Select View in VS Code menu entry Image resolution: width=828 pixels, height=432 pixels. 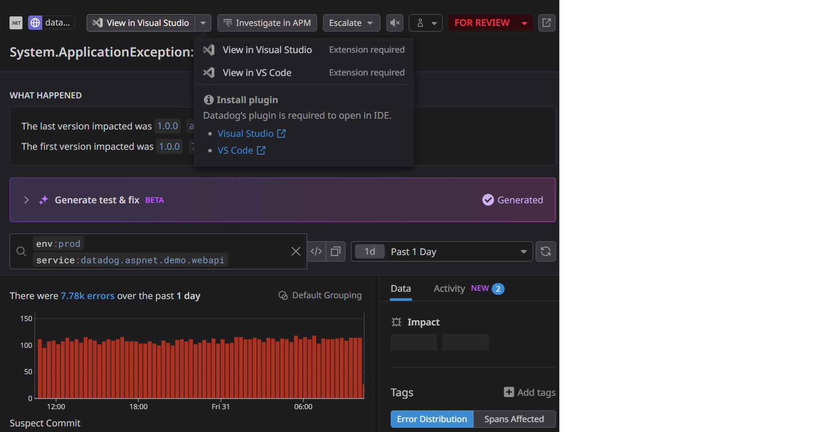pyautogui.click(x=257, y=73)
